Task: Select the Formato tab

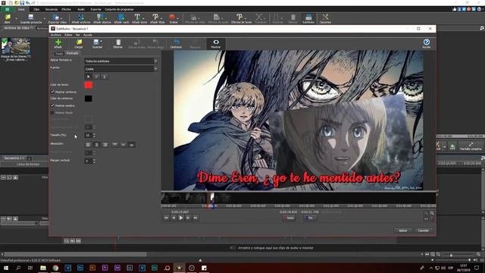Action: (73, 53)
